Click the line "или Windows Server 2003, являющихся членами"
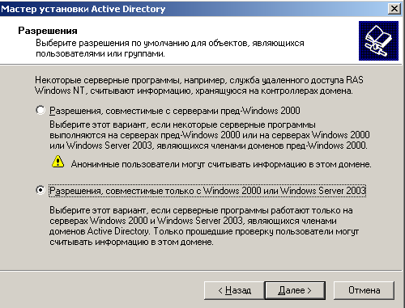Screen dimensions: 405x308 (208, 146)
